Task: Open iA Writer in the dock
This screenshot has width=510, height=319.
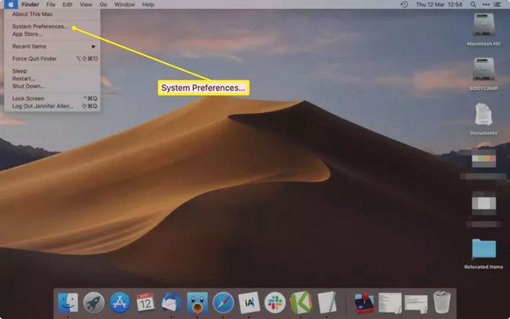Action: (249, 302)
